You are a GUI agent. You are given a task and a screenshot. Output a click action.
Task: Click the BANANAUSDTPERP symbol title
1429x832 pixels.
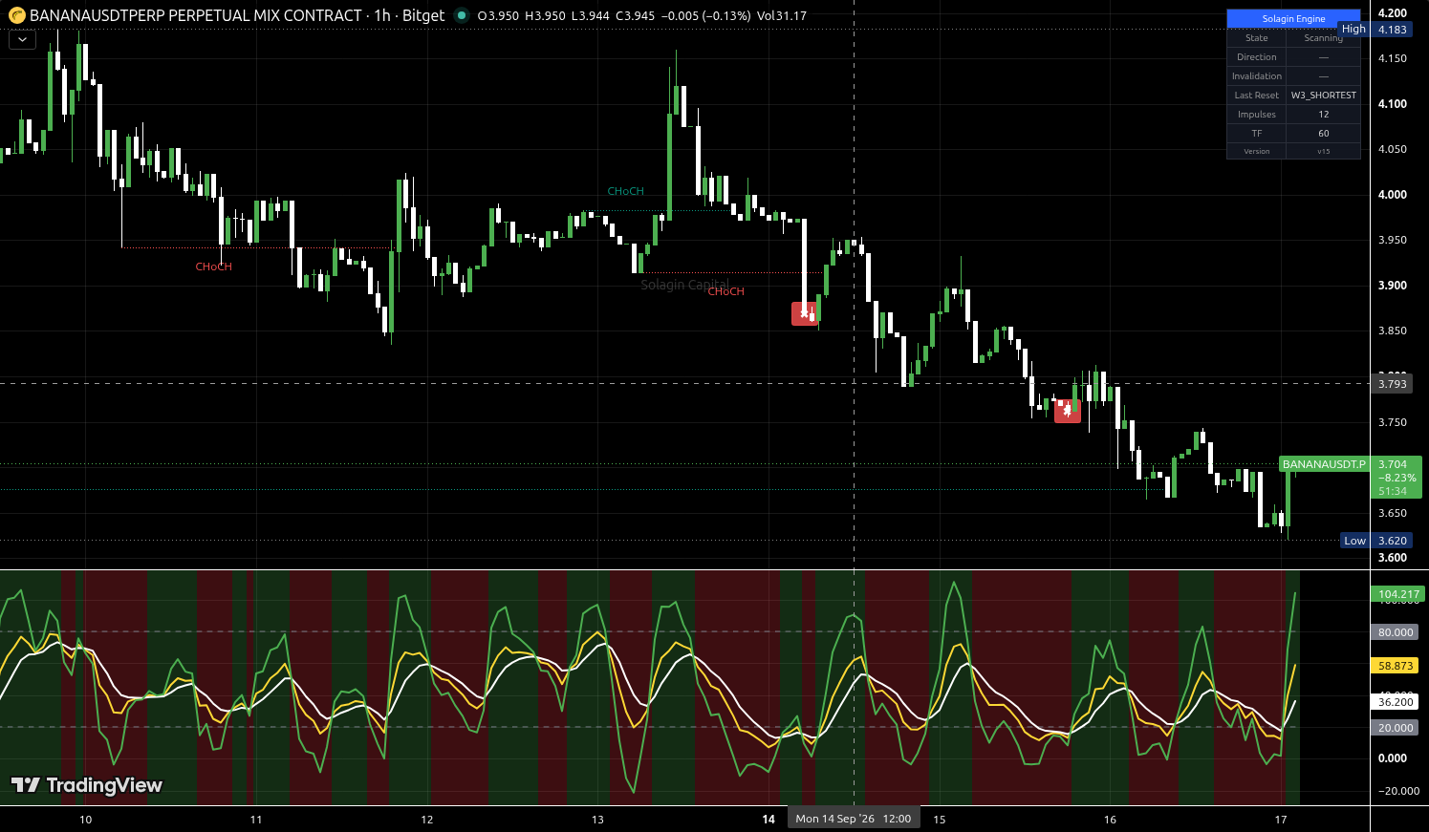pos(196,15)
